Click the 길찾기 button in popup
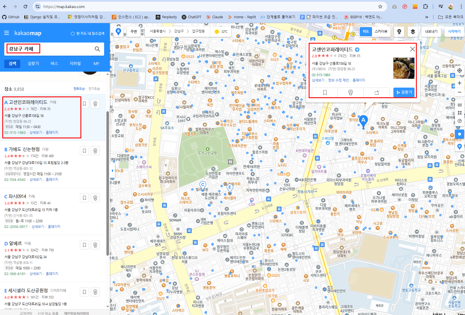The image size is (465, 315). (x=404, y=92)
